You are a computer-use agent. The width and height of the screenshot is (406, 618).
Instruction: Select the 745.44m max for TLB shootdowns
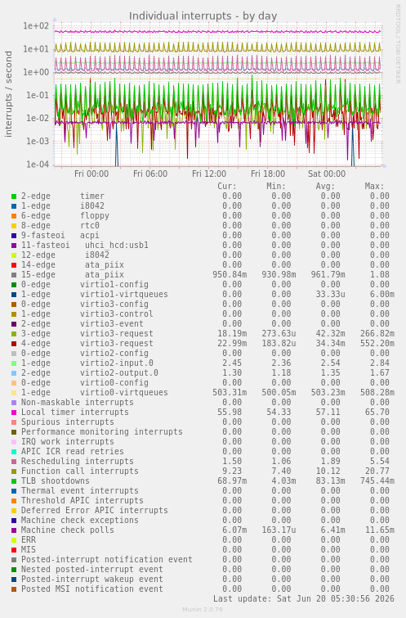(377, 481)
